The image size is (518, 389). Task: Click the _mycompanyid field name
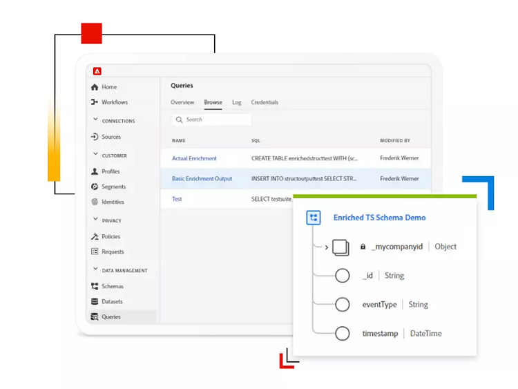point(396,247)
